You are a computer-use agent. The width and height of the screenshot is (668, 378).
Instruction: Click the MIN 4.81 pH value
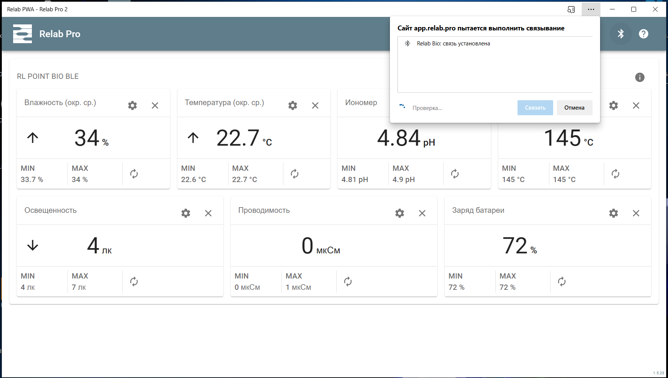(x=355, y=179)
